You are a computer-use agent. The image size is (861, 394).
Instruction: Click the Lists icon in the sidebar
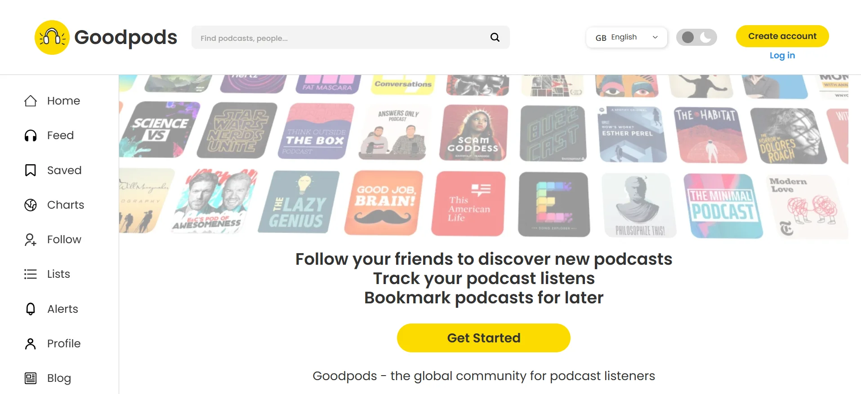(30, 274)
